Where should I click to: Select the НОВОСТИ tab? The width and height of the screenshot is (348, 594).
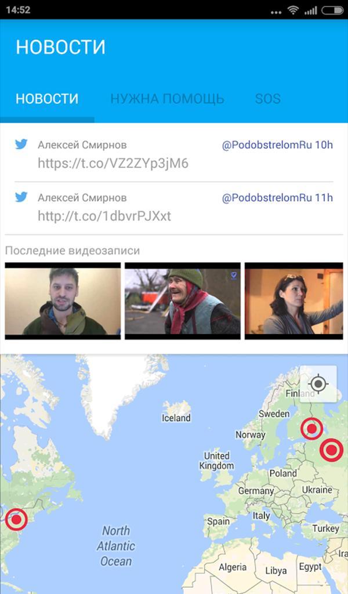point(47,99)
